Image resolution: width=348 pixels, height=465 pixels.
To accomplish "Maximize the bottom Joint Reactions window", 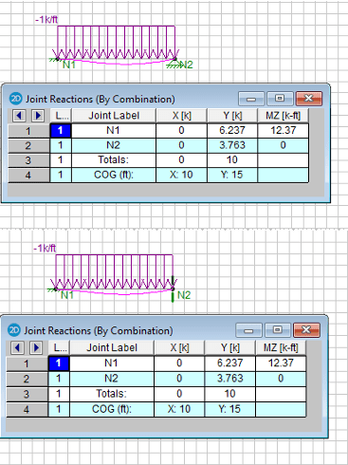I will coord(278,330).
